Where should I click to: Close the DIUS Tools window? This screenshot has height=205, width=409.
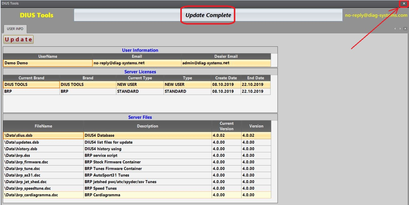(x=404, y=3)
